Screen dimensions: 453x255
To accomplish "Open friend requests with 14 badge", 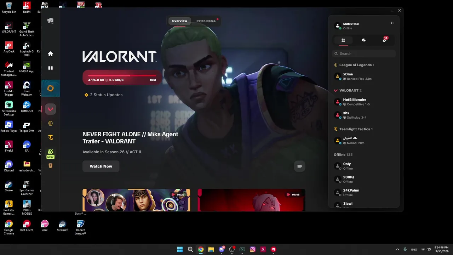I will [385, 40].
